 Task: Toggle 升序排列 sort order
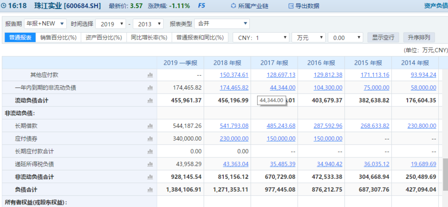coord(419,37)
